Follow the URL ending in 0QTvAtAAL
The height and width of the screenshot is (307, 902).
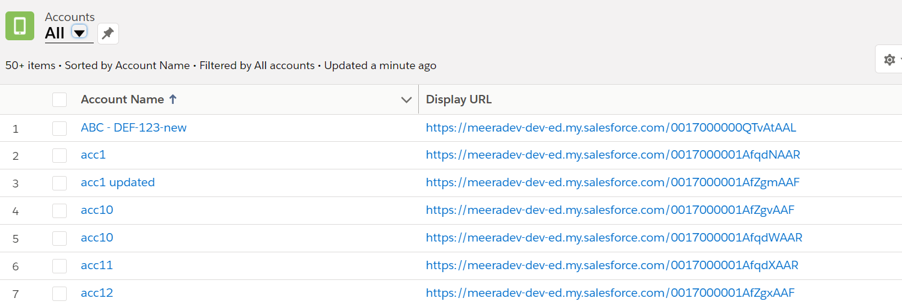pos(611,127)
